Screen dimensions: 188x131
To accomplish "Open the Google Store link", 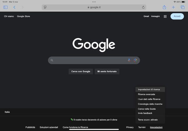I will [x=23, y=16].
